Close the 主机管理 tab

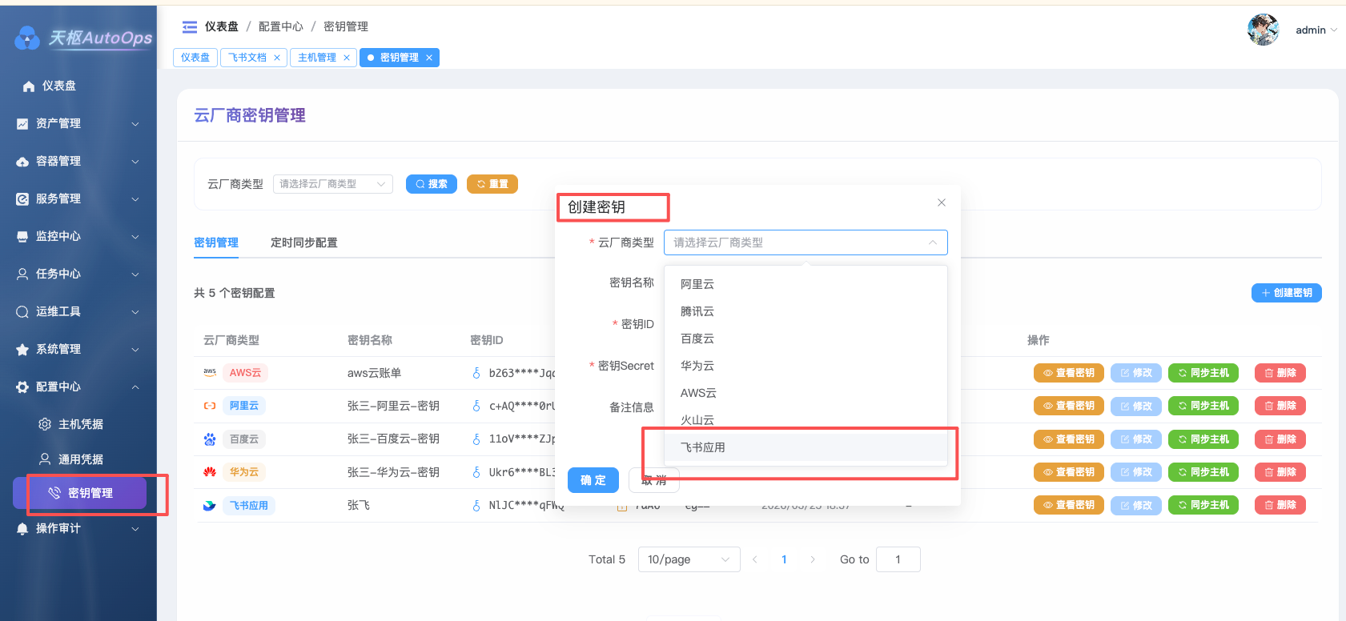point(347,58)
